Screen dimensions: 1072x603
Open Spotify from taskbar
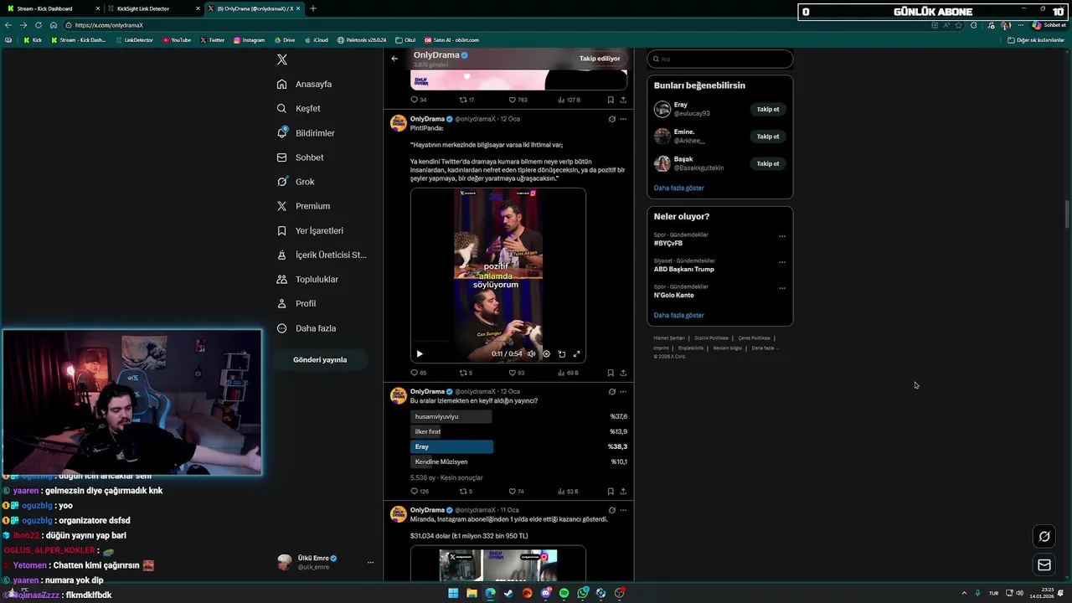(x=564, y=593)
